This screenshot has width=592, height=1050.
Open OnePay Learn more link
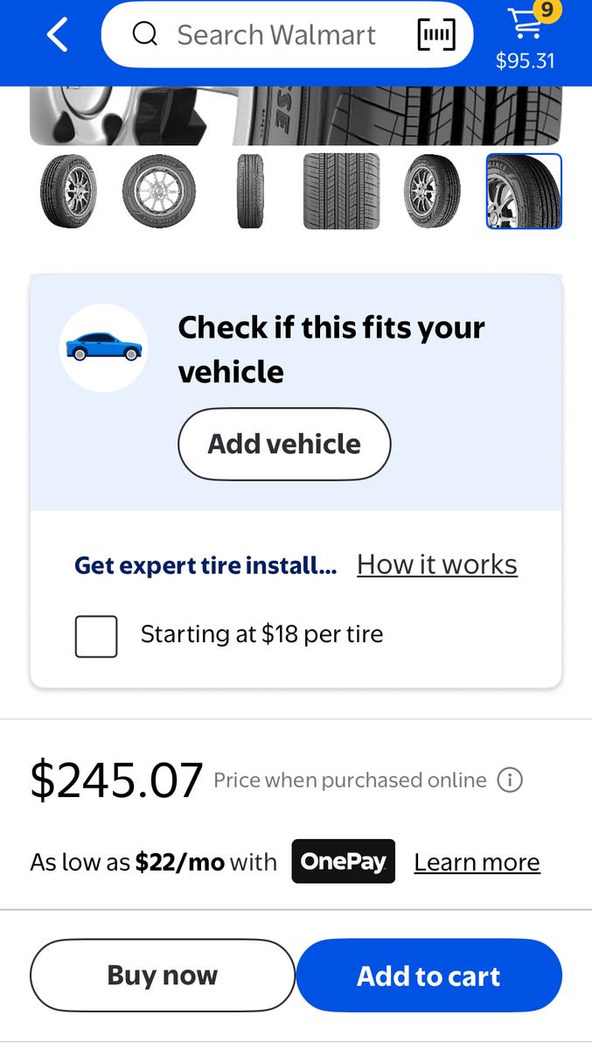pyautogui.click(x=477, y=863)
